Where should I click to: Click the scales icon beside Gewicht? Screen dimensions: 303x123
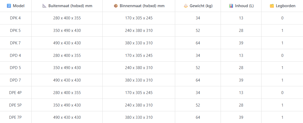pyautogui.click(x=186, y=6)
